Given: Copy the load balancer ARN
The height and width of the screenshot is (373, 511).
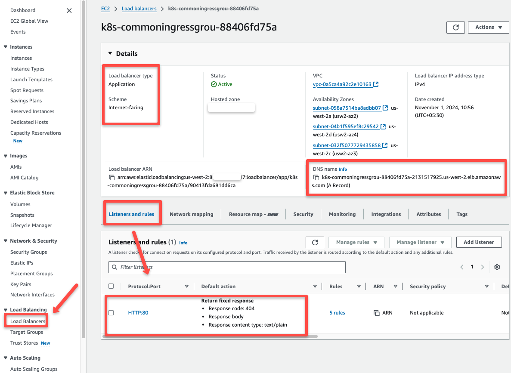Looking at the screenshot, I should 111,176.
